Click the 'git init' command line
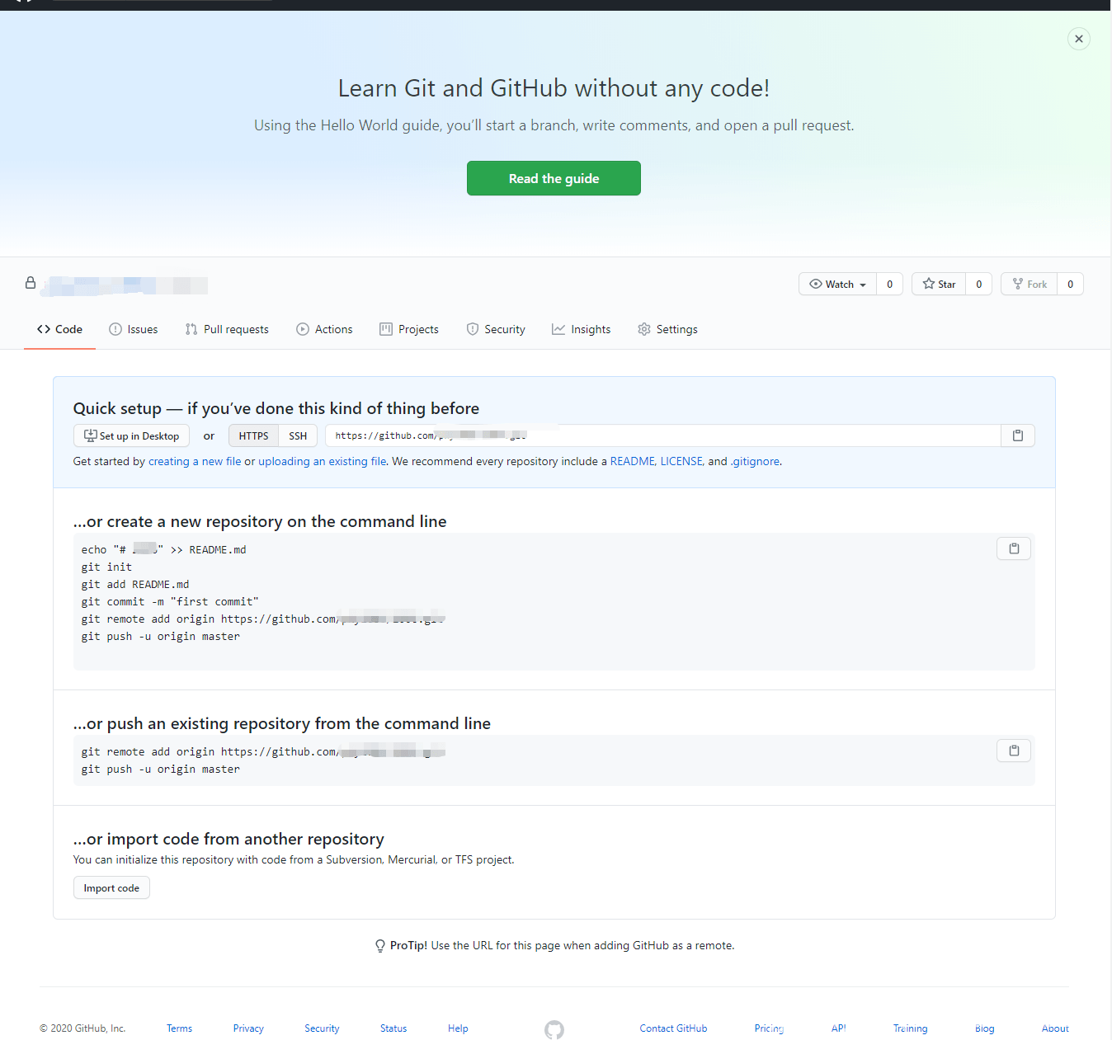 click(x=106, y=567)
